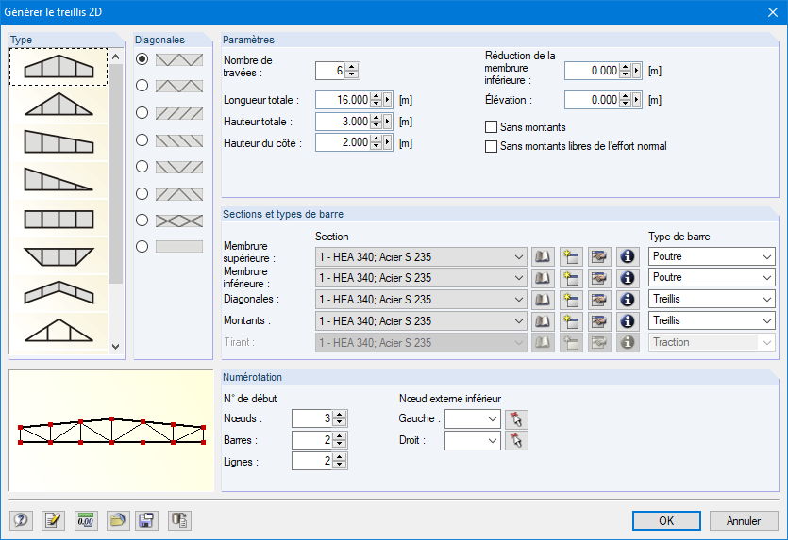788x540 pixels.
Task: Create new section for Membrure inférieure
Action: click(x=571, y=278)
